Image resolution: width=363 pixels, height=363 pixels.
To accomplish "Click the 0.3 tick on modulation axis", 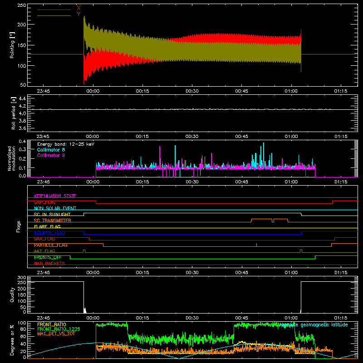I will coord(22,149).
